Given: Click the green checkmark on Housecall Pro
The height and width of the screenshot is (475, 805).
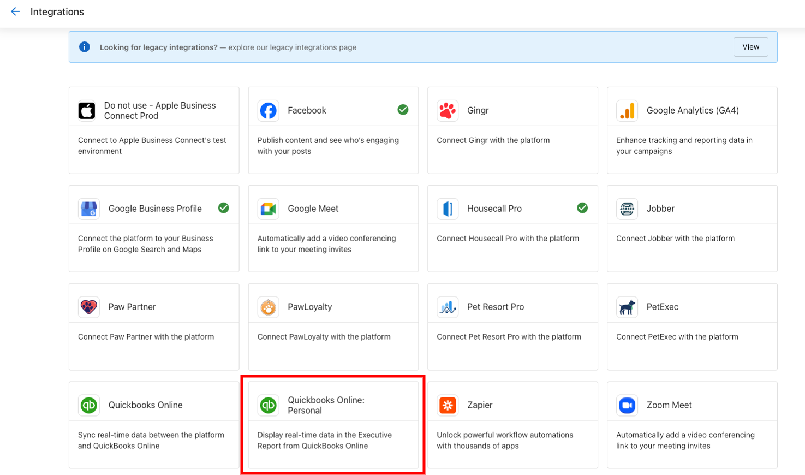Looking at the screenshot, I should click(582, 208).
